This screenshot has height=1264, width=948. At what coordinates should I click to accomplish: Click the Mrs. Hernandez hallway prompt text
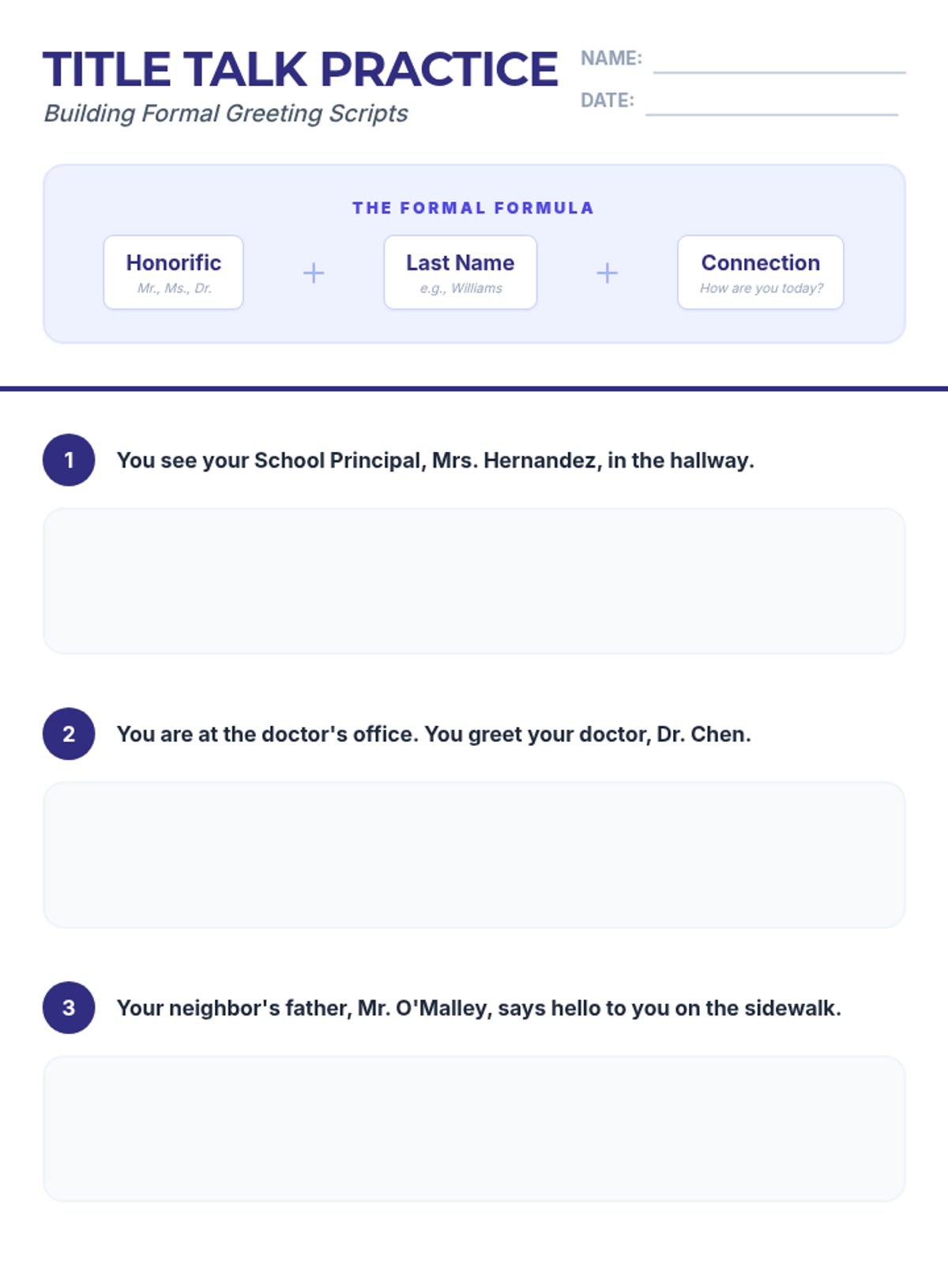tap(435, 461)
